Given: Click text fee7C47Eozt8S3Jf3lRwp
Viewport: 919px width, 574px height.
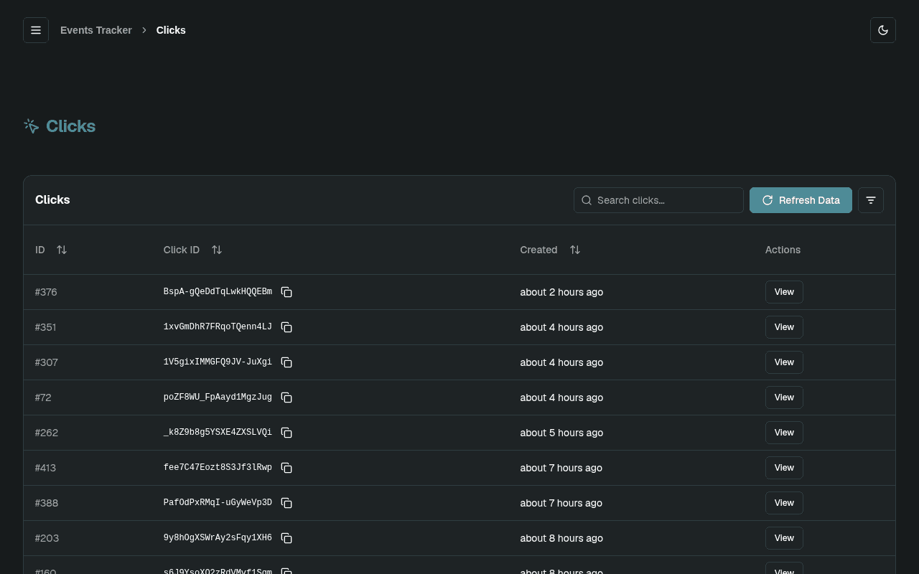Looking at the screenshot, I should coord(218,468).
